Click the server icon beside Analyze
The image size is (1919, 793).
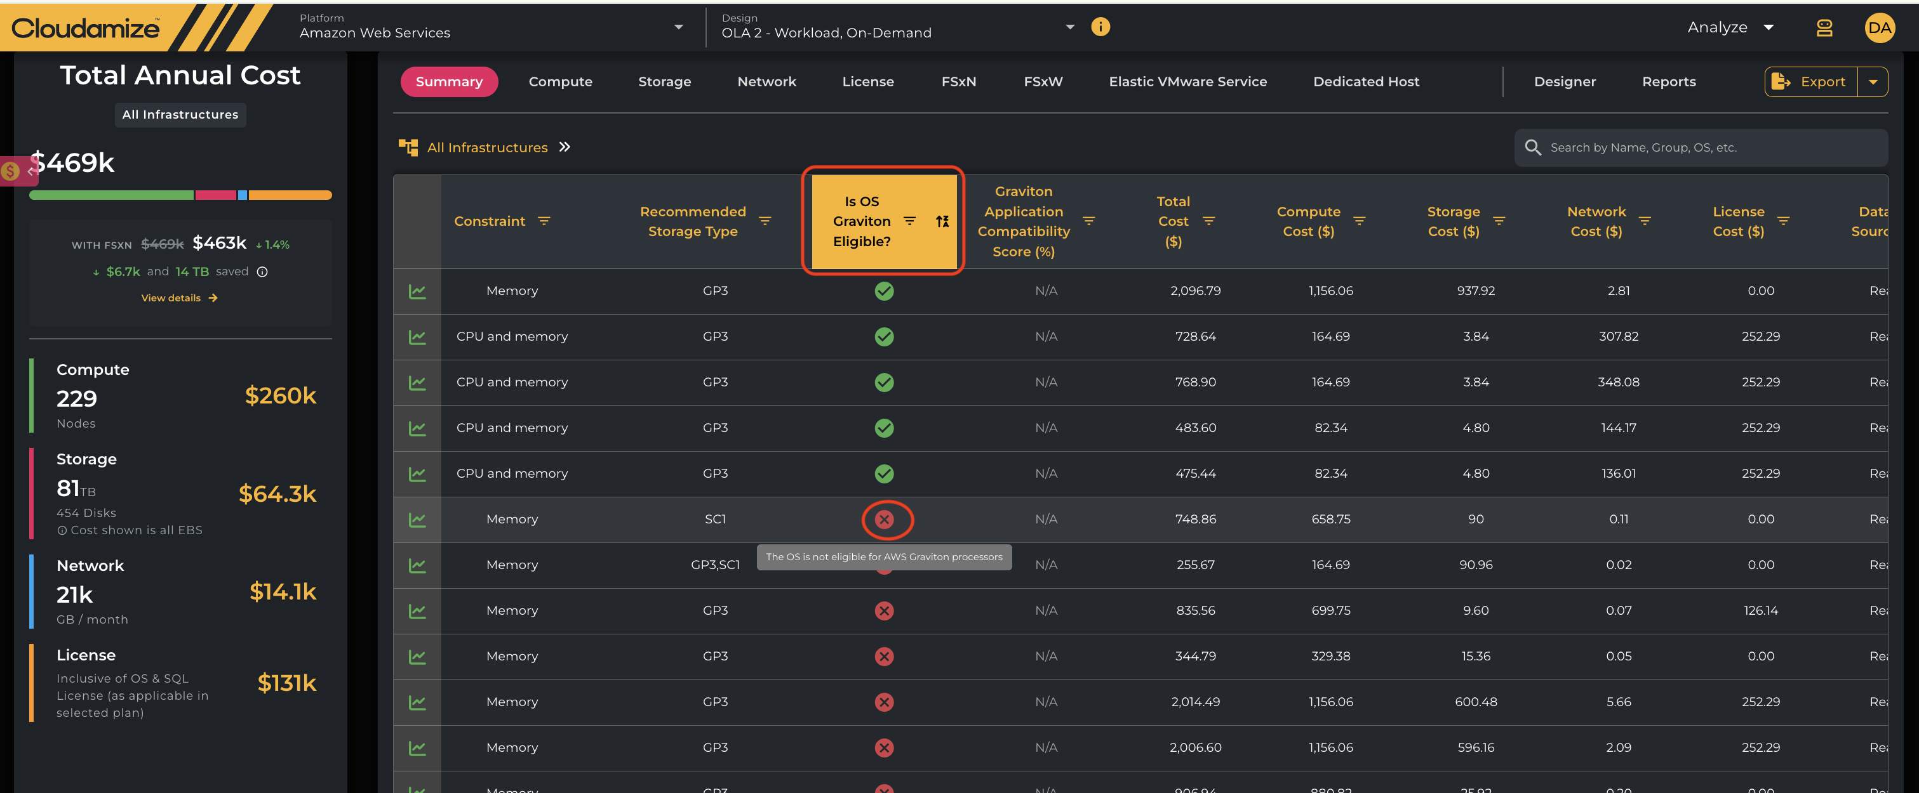1824,27
